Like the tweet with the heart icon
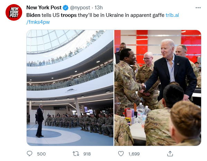This screenshot has width=207, height=161. click(121, 153)
